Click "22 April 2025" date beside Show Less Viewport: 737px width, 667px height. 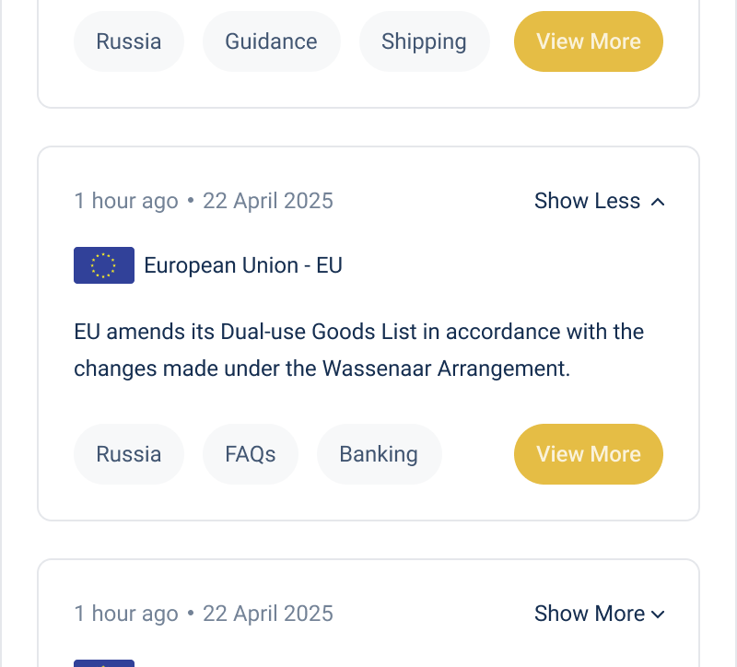click(x=268, y=201)
